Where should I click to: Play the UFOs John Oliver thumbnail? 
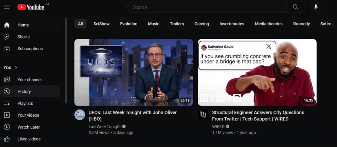click(x=134, y=72)
